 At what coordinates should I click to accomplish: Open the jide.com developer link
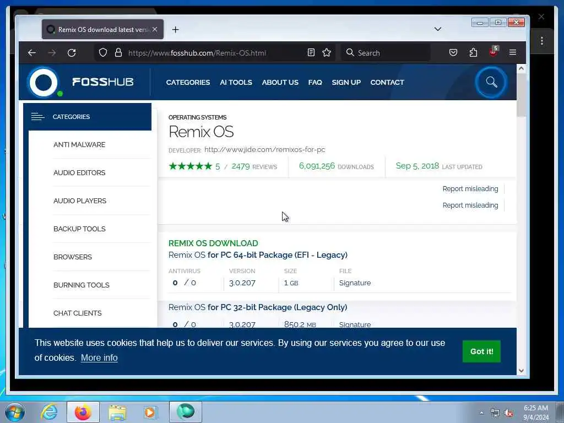(x=265, y=149)
